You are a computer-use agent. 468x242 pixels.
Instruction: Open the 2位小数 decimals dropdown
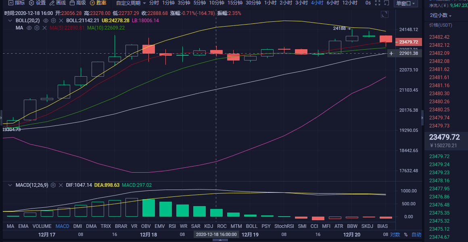pos(441,15)
